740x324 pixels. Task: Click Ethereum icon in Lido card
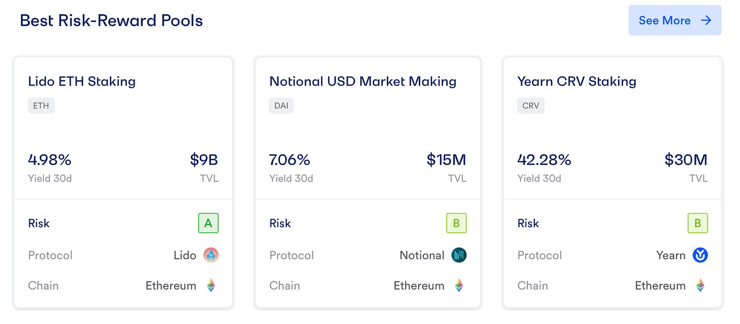click(211, 285)
